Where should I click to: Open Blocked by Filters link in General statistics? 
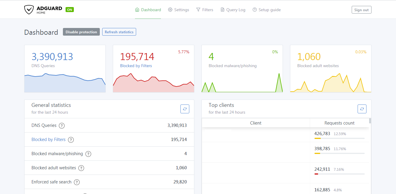point(48,140)
